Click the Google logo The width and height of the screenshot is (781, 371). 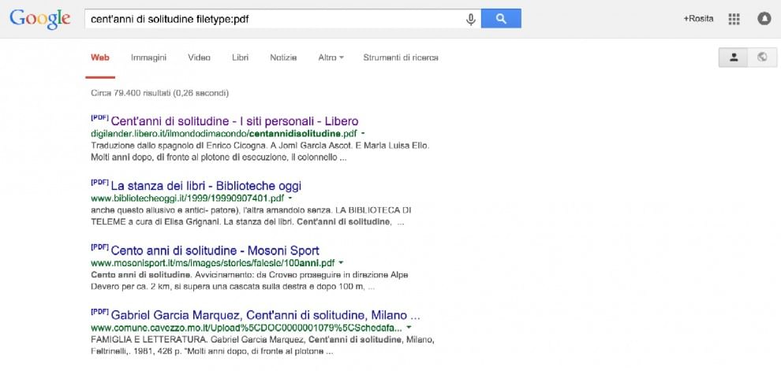point(40,18)
